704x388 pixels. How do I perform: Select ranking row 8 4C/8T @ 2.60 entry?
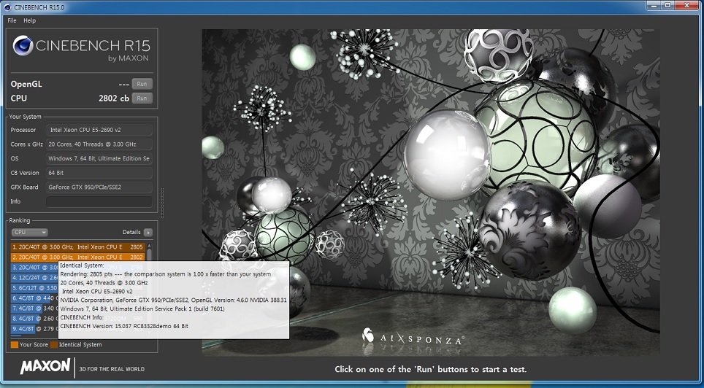[34, 319]
